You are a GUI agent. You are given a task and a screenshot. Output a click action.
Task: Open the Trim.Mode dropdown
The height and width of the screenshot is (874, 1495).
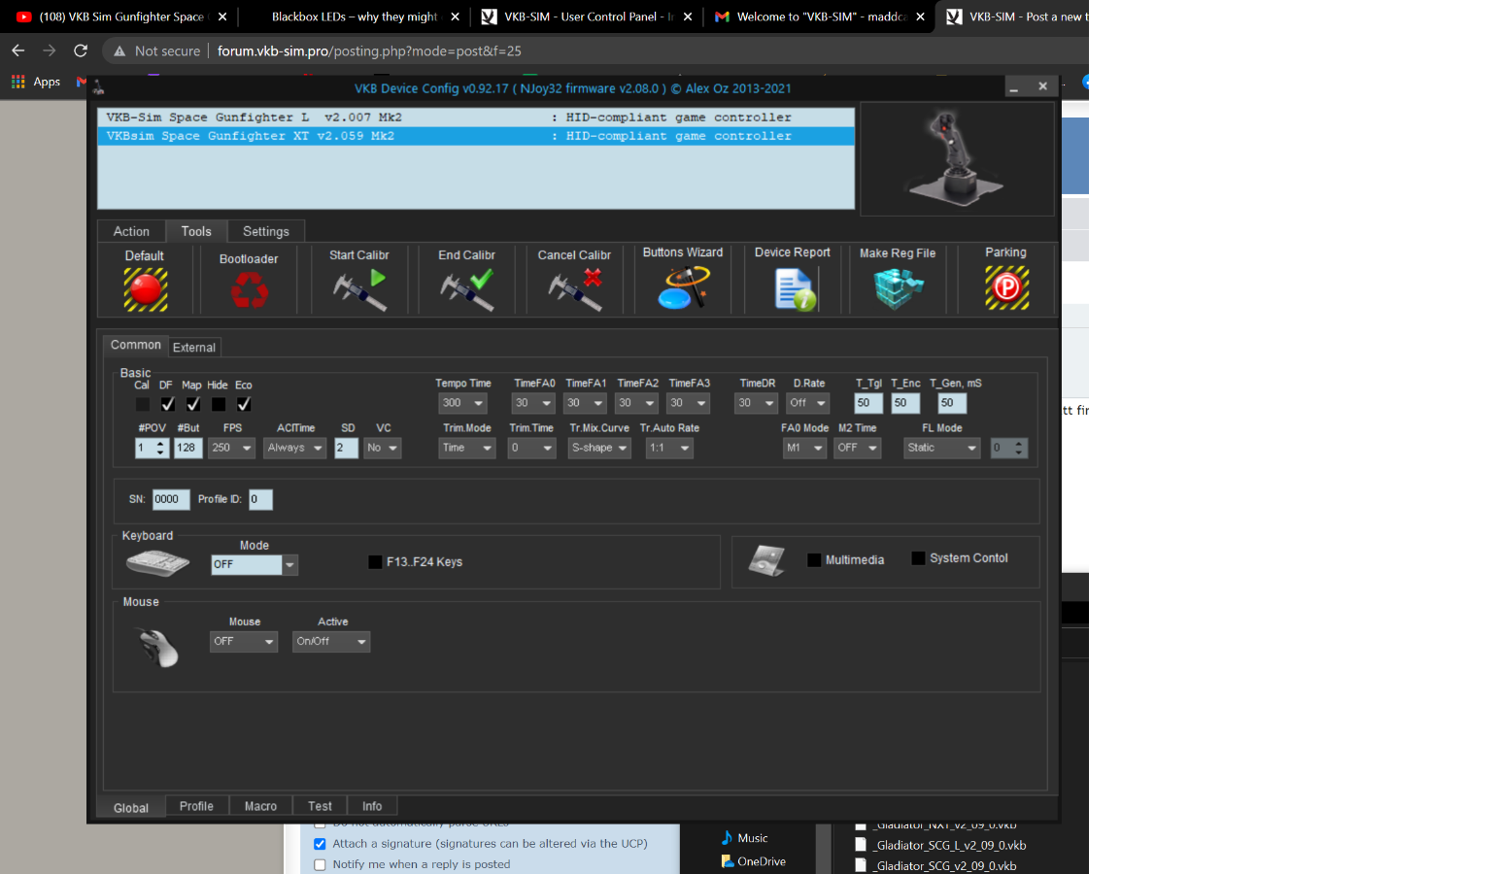[x=467, y=448]
